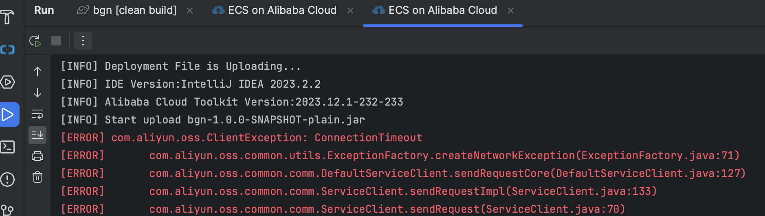
Task: Switch to the inactive ECS on Alibaba Cloud tab
Action: pos(282,10)
